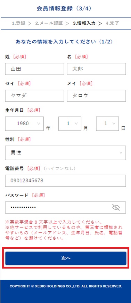Viewport: 131px width, 303px height.
Task: Click the chevron arrow in gender selector
Action: [121, 153]
